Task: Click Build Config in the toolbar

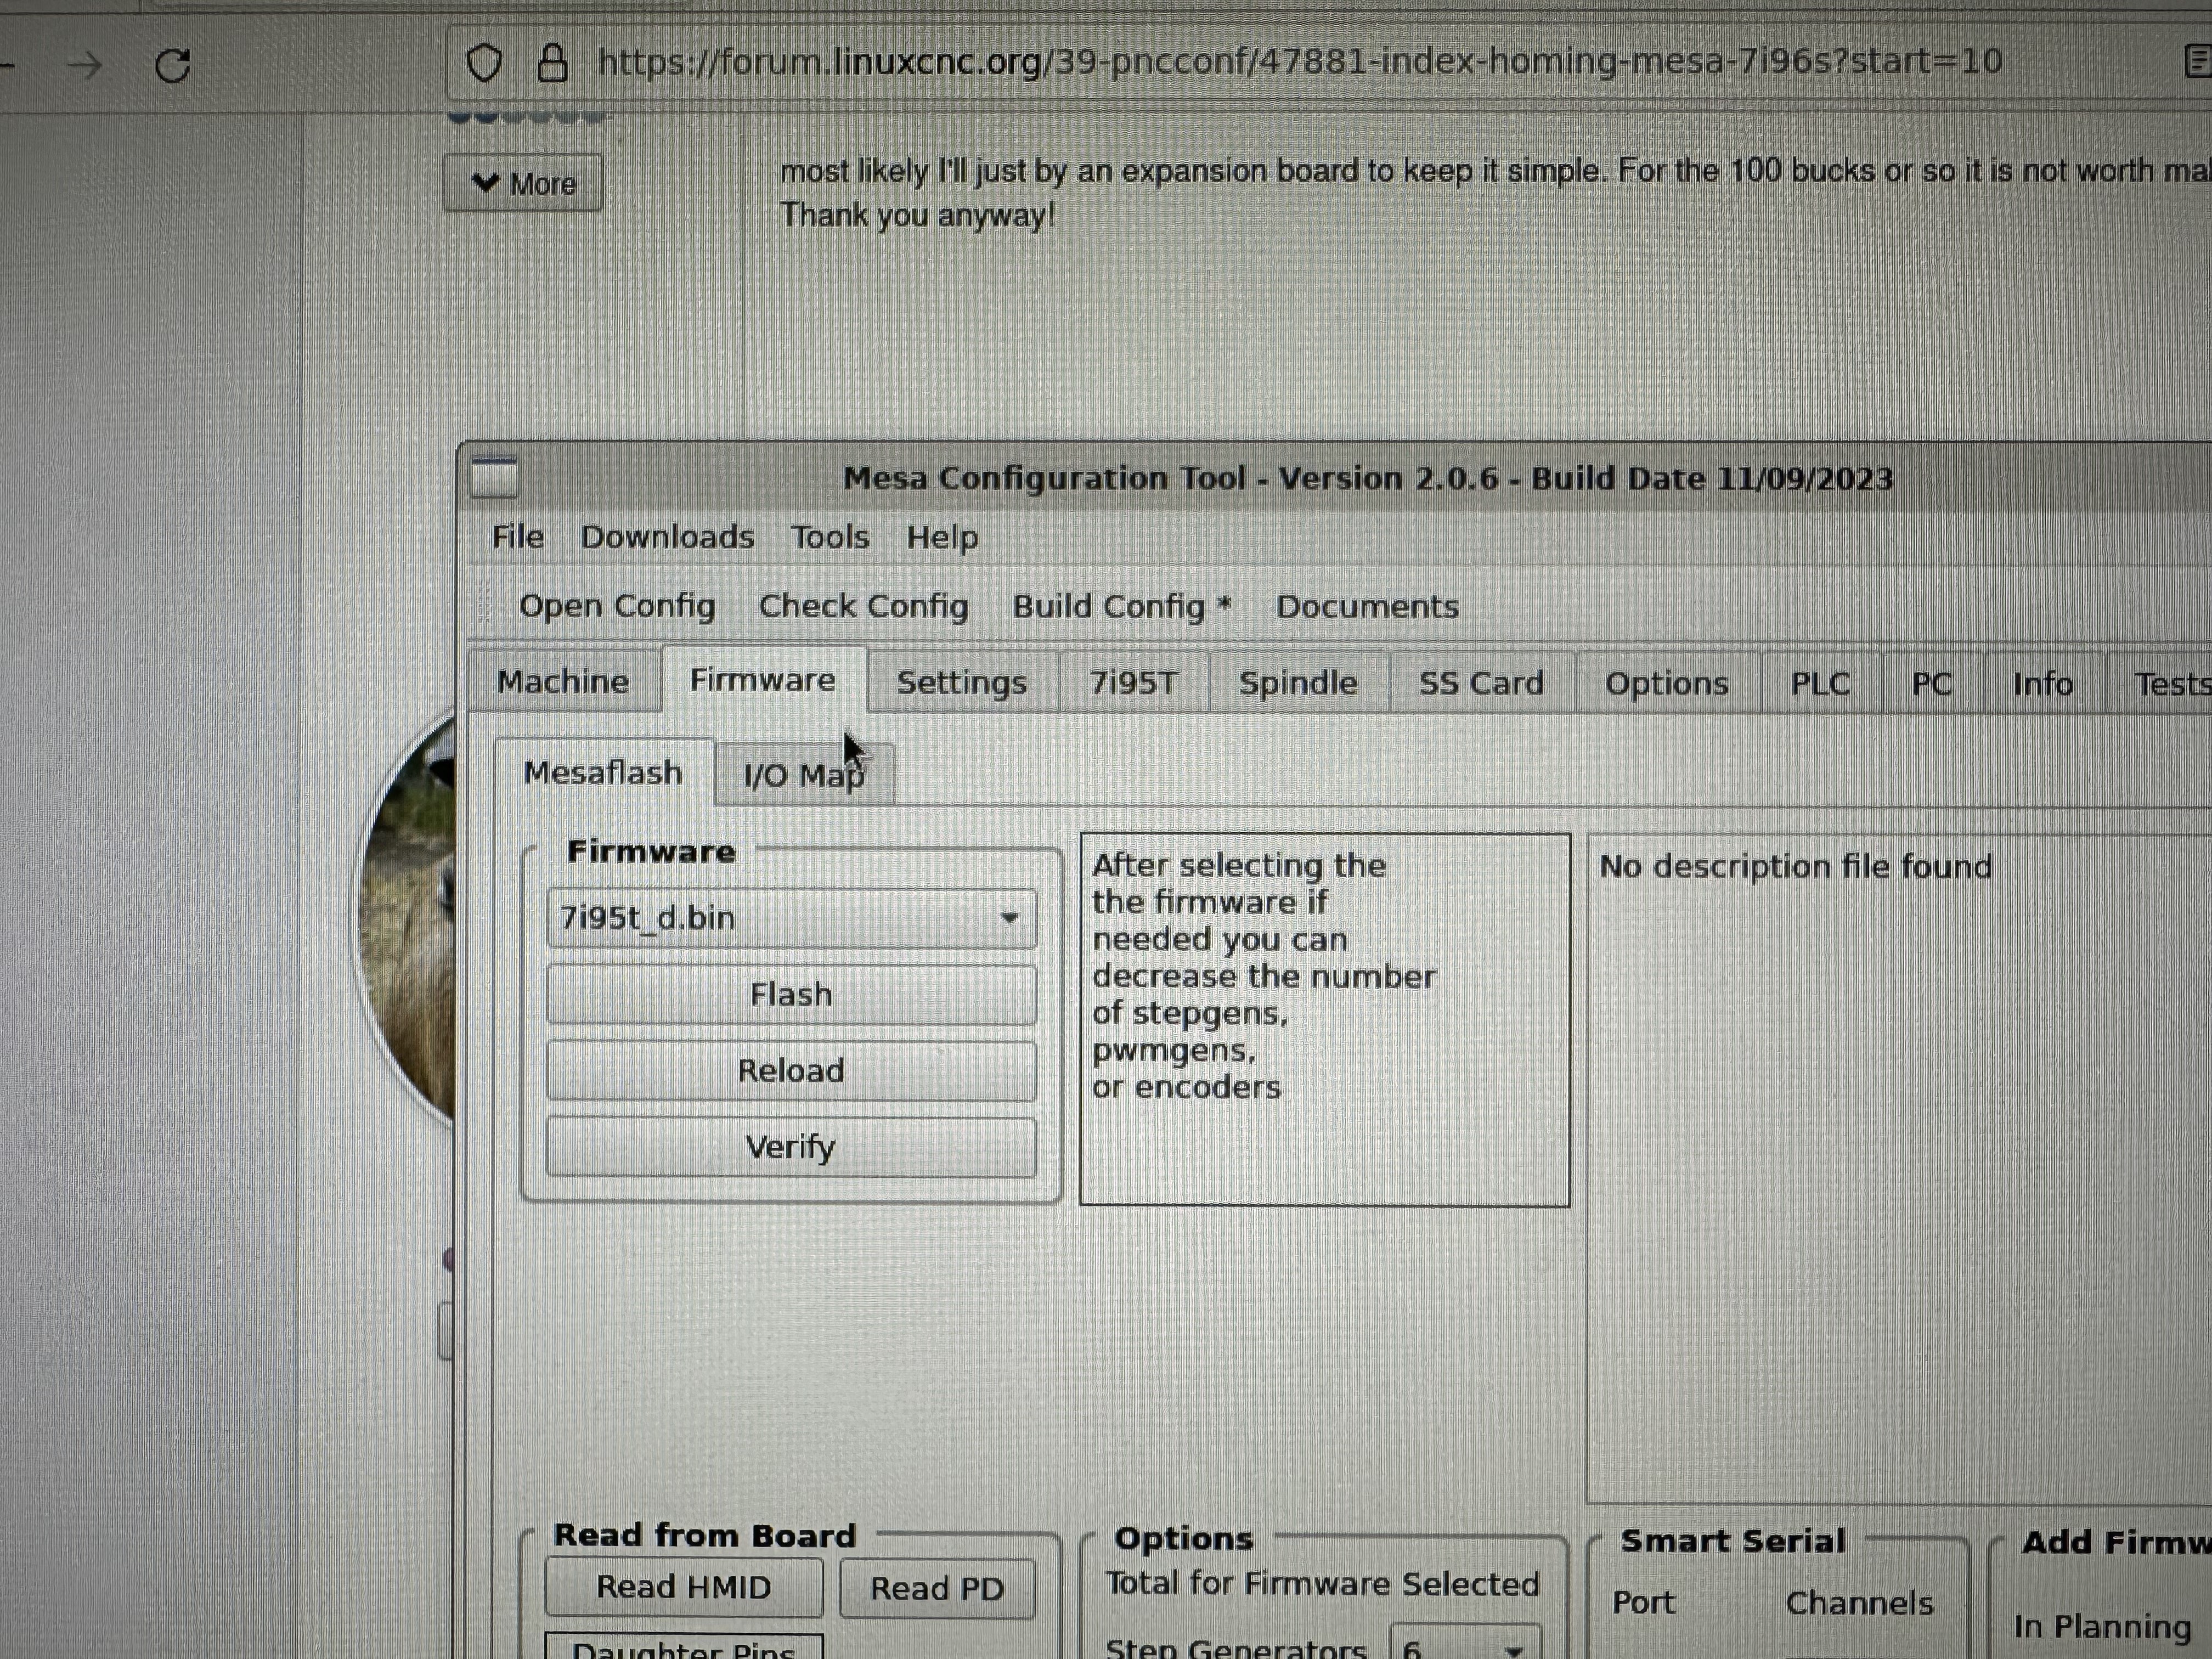Action: (1121, 606)
